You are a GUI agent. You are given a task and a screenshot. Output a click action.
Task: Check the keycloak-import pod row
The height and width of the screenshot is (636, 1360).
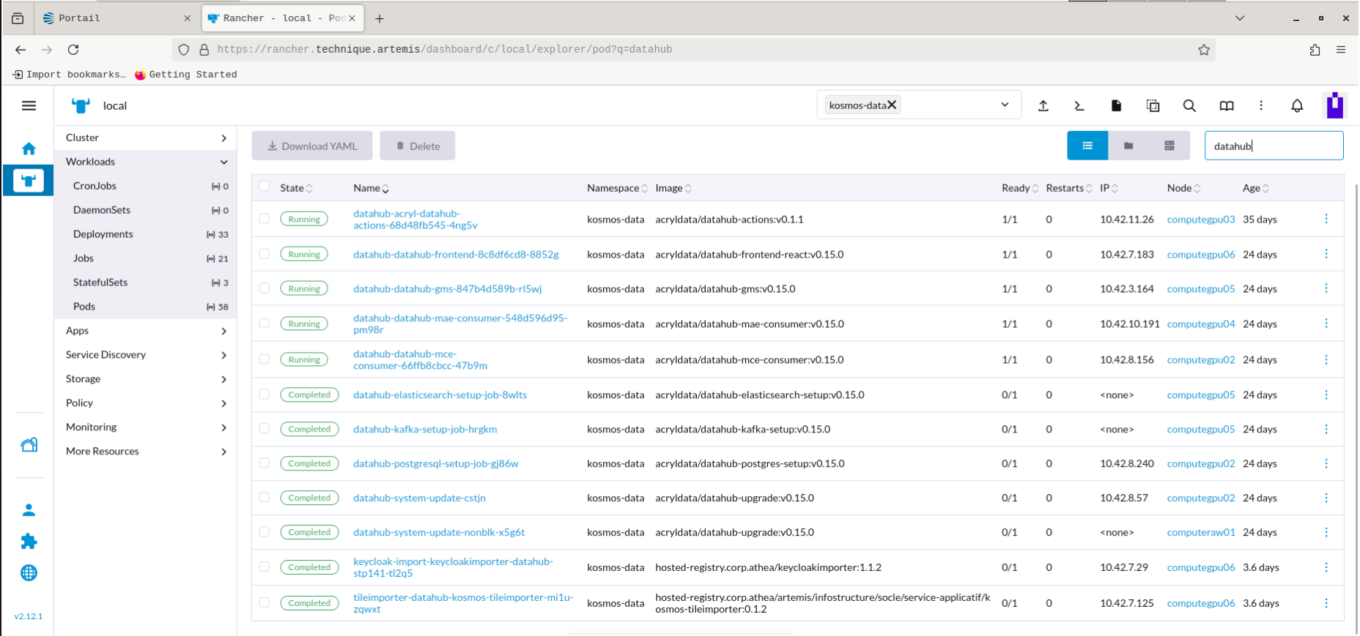tap(265, 566)
